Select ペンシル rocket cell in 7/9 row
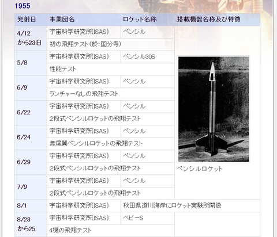Image resolution: width=277 pixels, height=237 pixels. tap(148, 181)
